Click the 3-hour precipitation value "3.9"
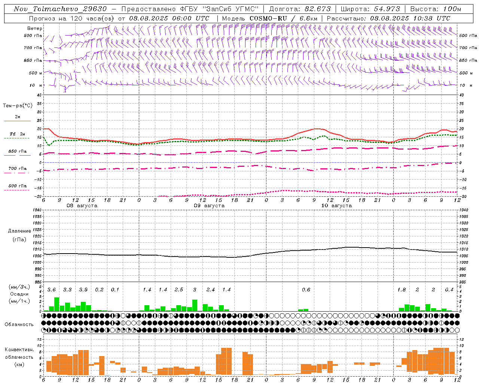The height and width of the screenshot is (383, 479). click(x=83, y=290)
